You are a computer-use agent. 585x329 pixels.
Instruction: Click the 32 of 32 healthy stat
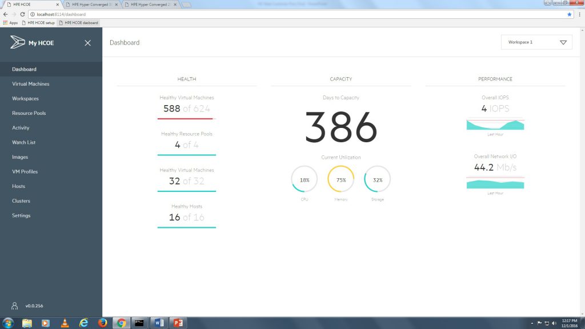(187, 180)
